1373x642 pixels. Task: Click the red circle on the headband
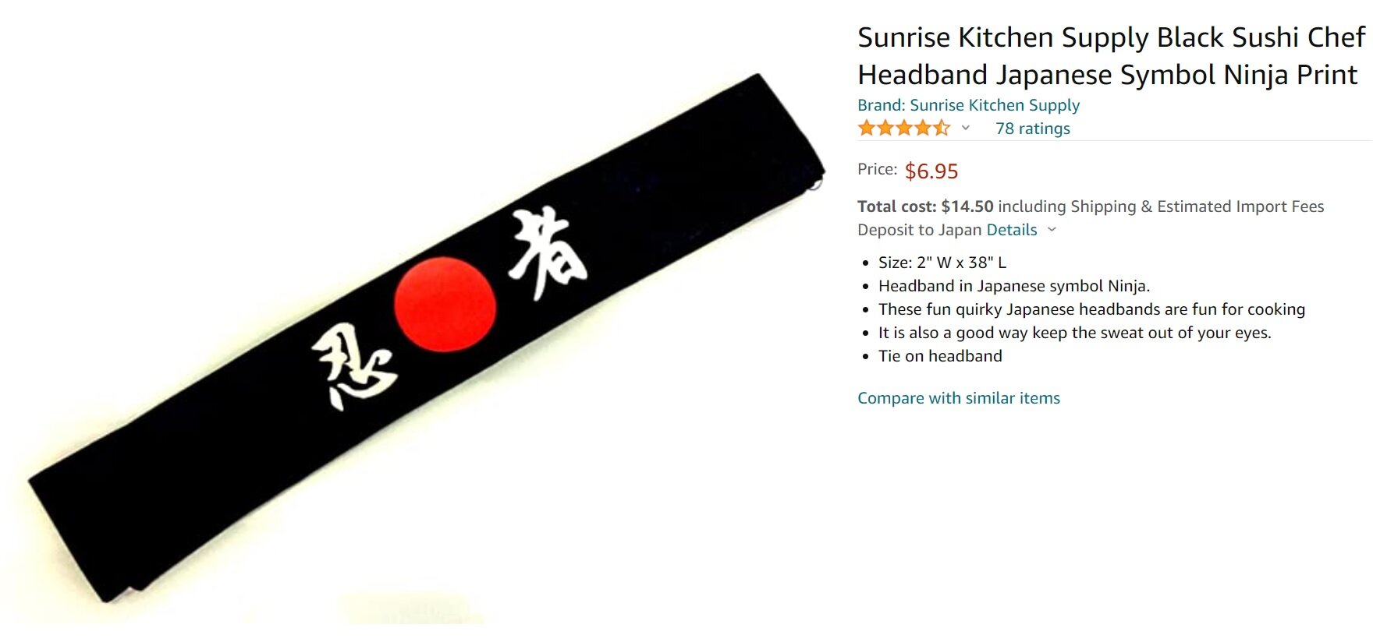click(445, 304)
